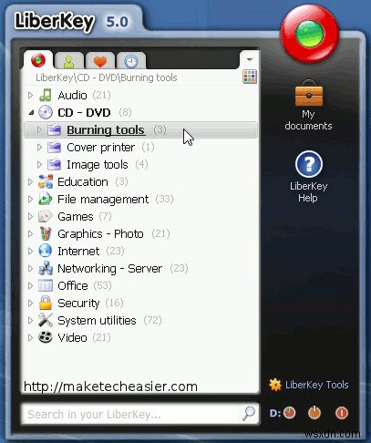Open the top-right dropdown arrow menu
This screenshot has width=371, height=443.
click(250, 59)
